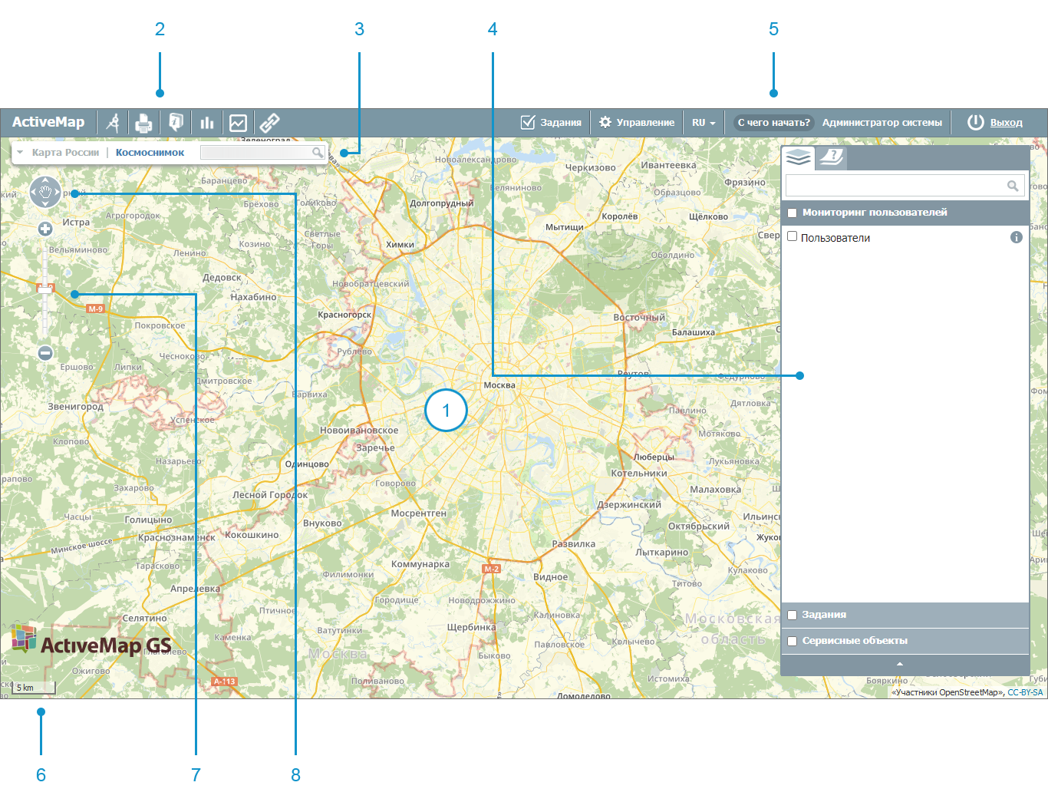Expand the Задания panel section
This screenshot has width=1048, height=812.
(x=905, y=615)
